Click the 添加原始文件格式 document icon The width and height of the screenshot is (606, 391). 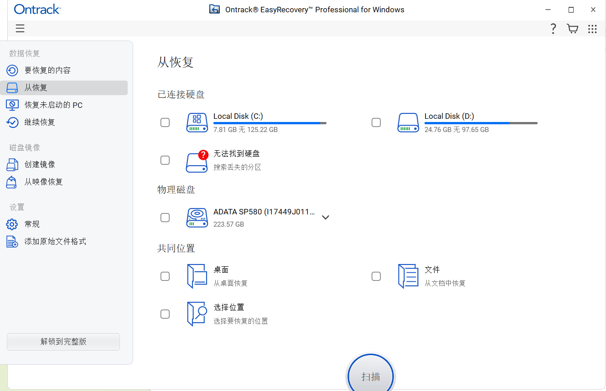pos(12,242)
